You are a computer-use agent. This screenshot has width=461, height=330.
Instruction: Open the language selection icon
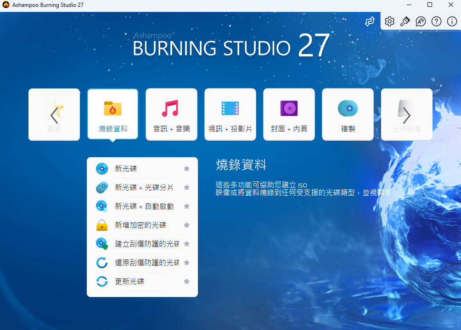pos(421,21)
